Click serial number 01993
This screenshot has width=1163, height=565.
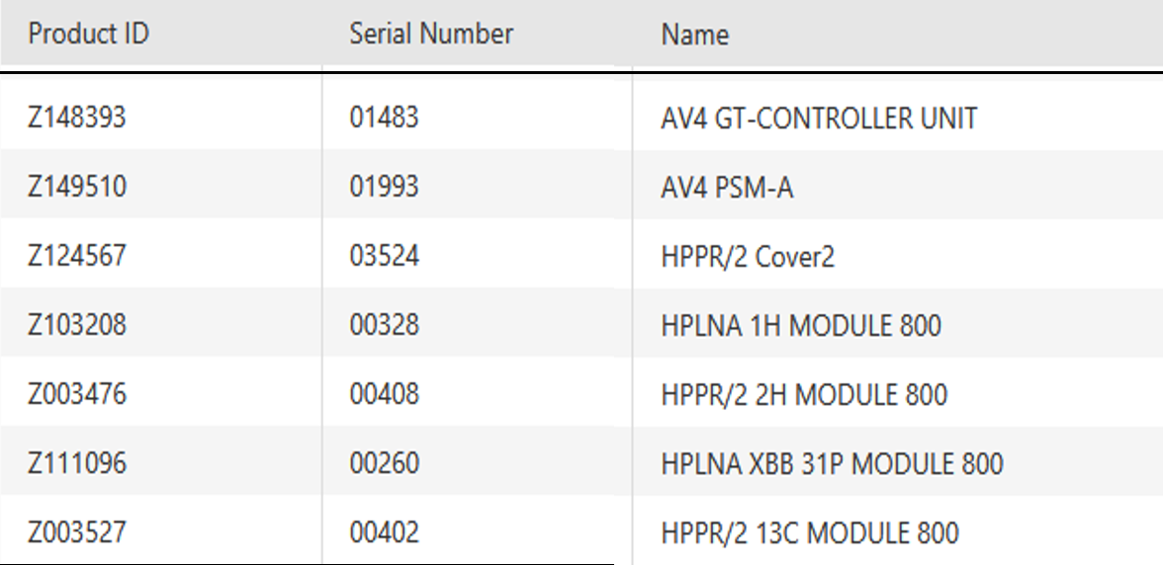pyautogui.click(x=384, y=187)
